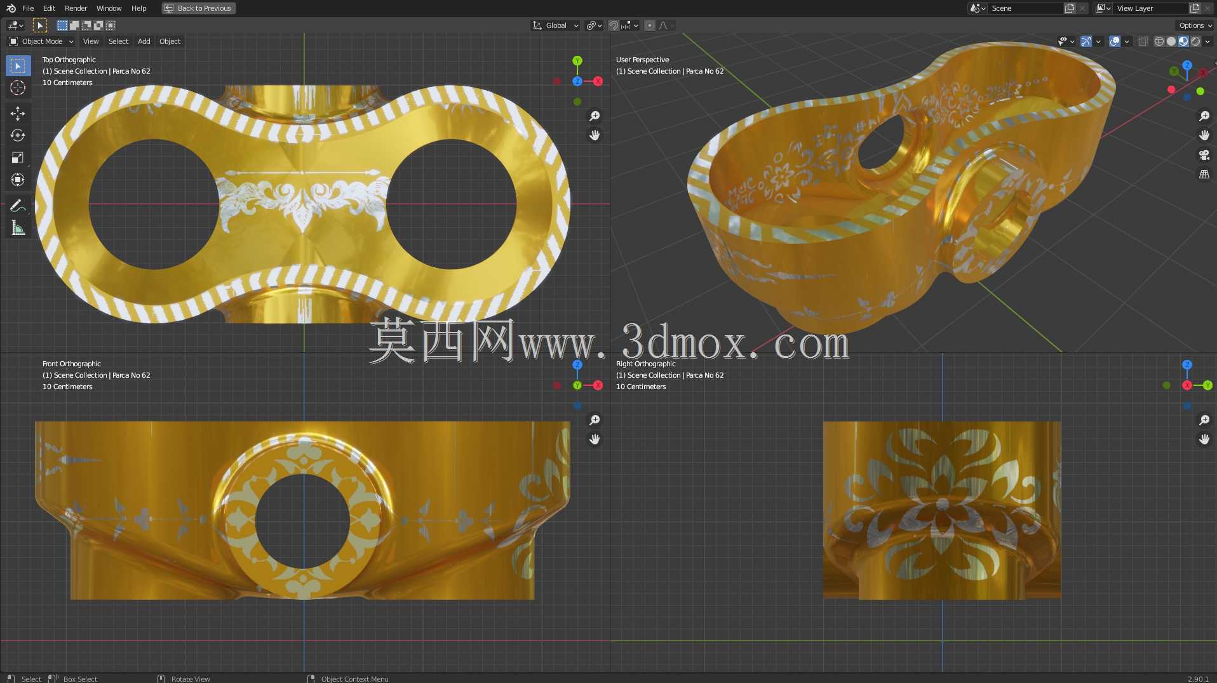Click zoom icon in Front Orthographic view
The height and width of the screenshot is (683, 1217).
pyautogui.click(x=595, y=420)
